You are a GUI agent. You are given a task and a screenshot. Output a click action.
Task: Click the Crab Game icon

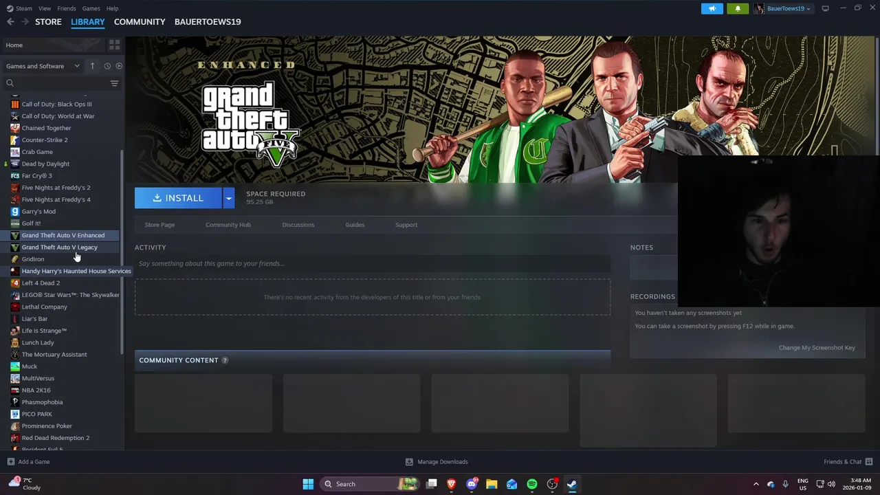15,152
